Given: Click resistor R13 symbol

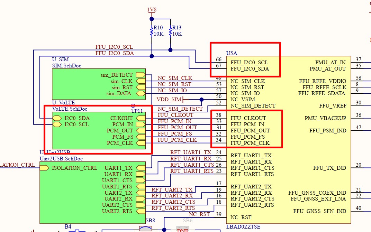Looking at the screenshot, I should [x=170, y=30].
